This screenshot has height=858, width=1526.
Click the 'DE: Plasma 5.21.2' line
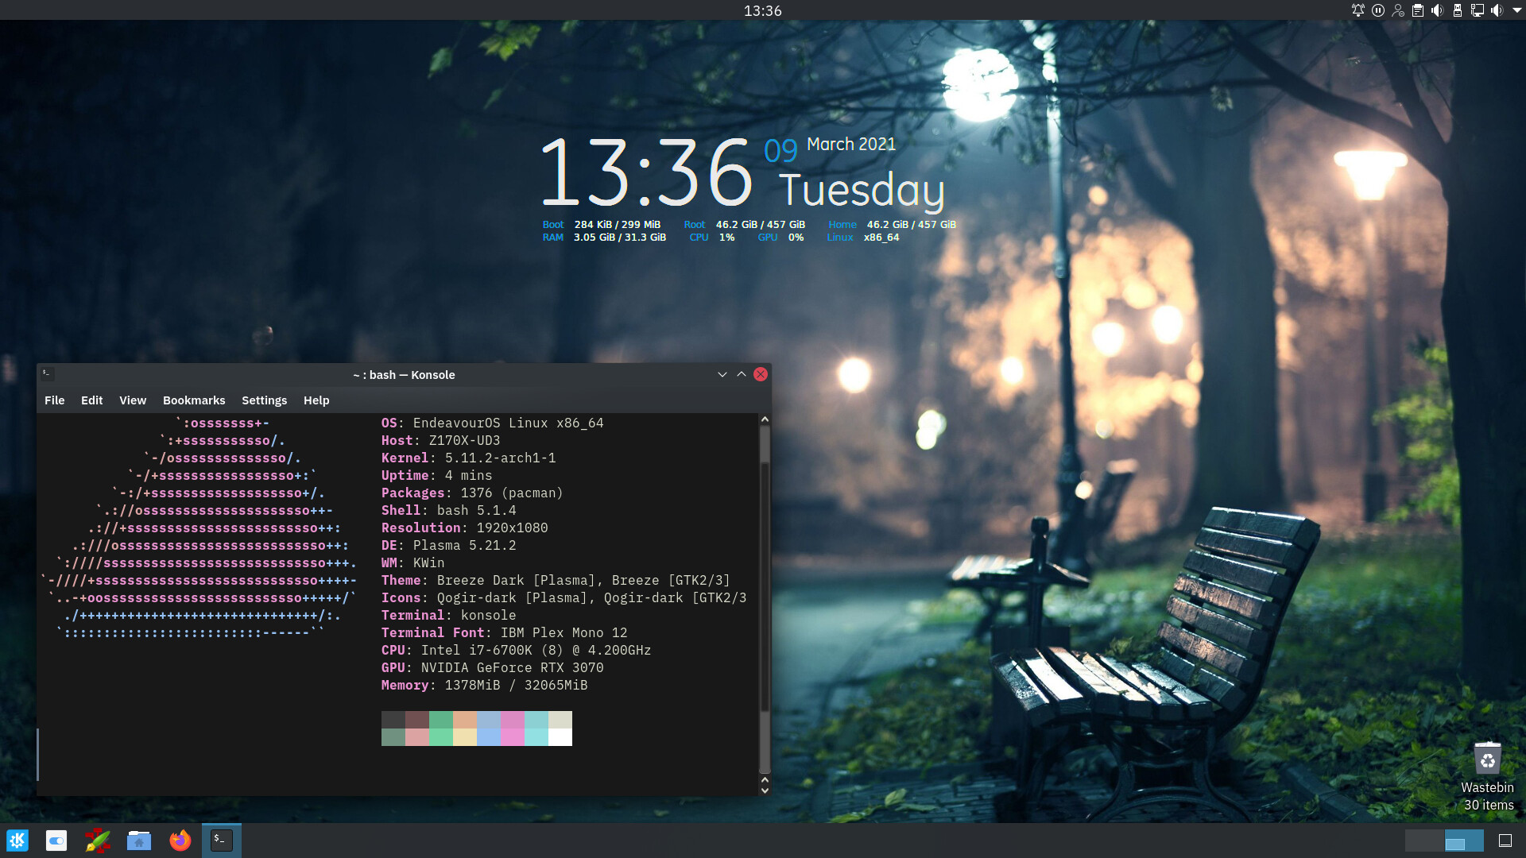click(x=449, y=546)
